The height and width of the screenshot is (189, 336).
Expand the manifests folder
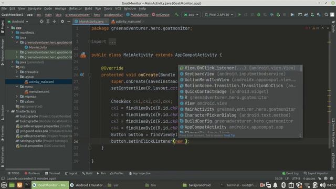[x=13, y=33]
